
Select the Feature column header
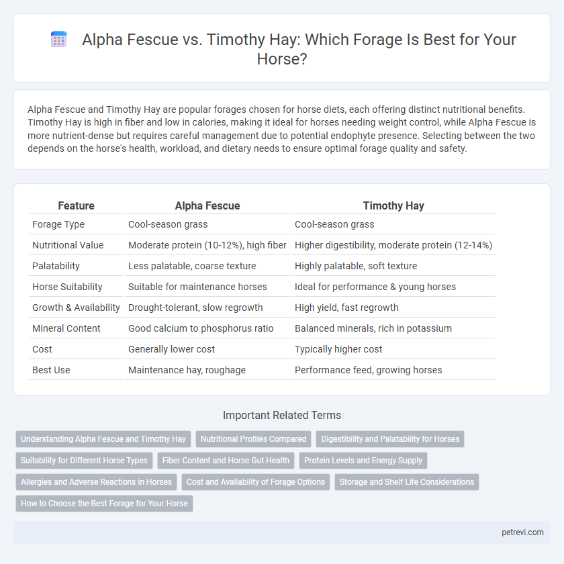tap(76, 205)
